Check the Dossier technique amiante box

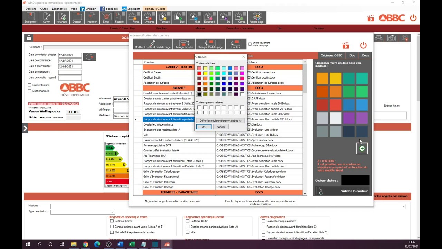coord(263,221)
